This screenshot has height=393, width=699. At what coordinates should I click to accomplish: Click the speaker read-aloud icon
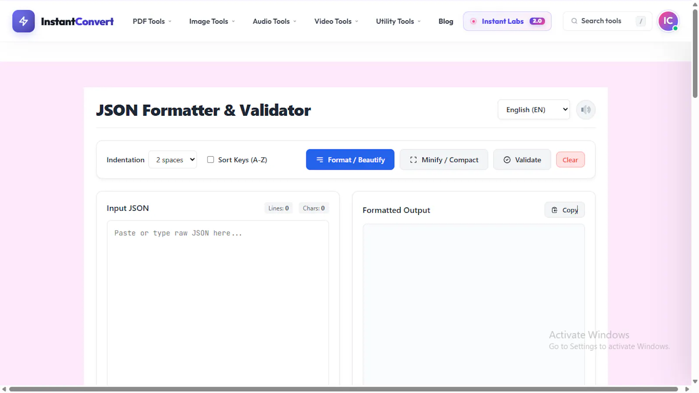[x=586, y=110]
